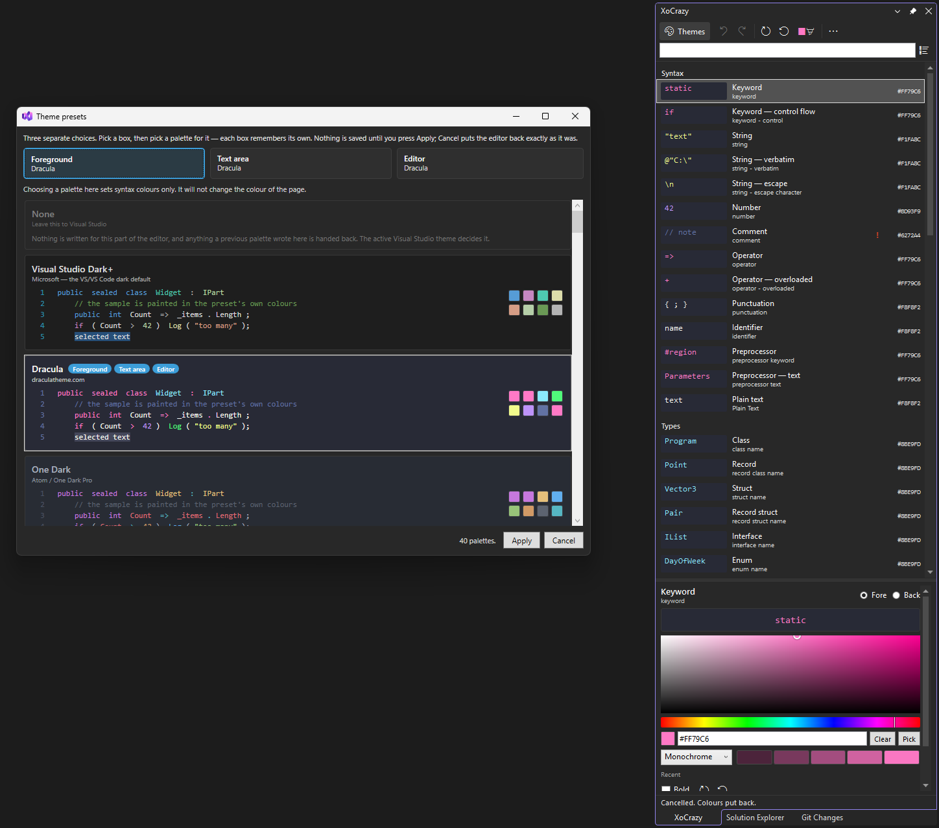Click the down arrow of the Syntax list scrollbar
The image size is (939, 828).
(x=931, y=572)
